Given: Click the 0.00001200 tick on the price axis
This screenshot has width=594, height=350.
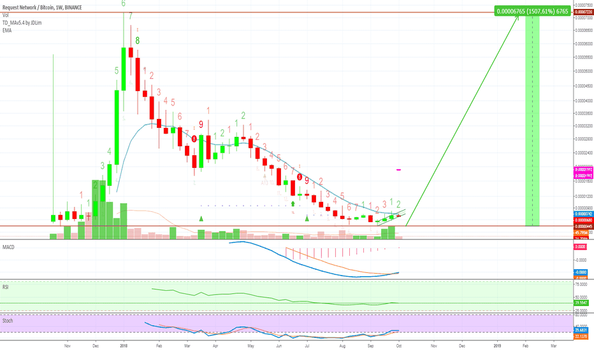Looking at the screenshot, I should (x=584, y=197).
